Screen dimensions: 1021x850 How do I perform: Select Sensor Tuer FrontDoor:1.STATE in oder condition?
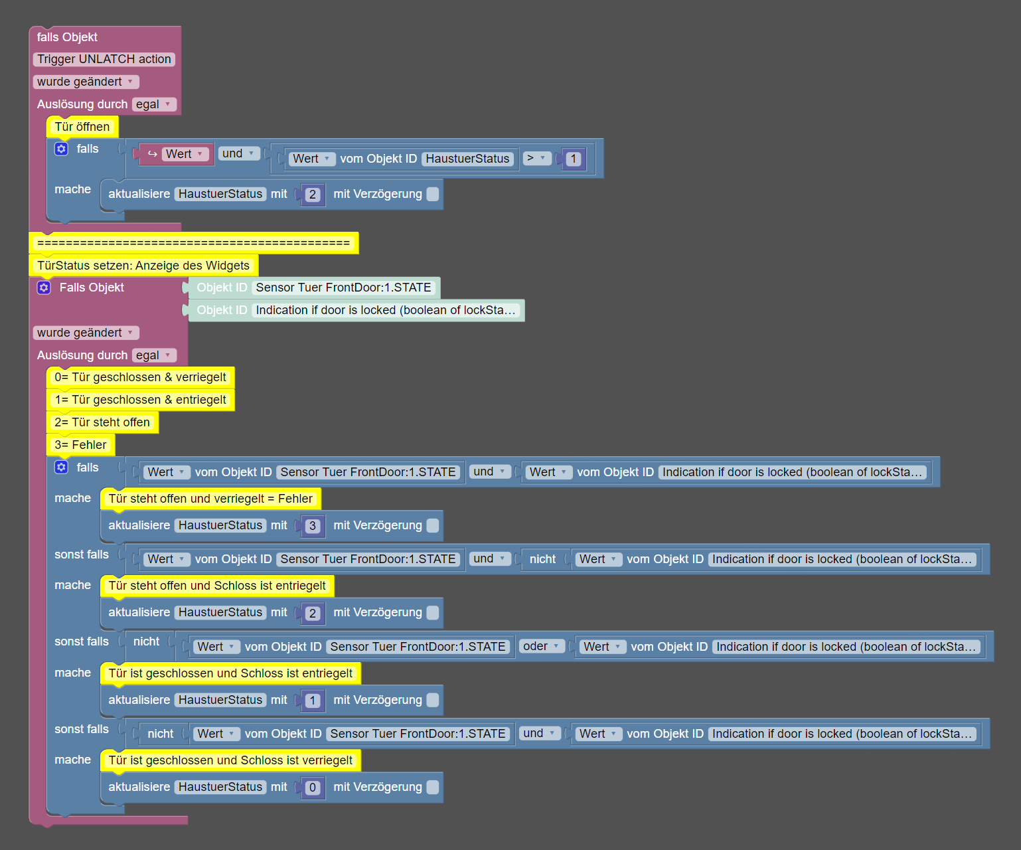[x=418, y=647]
